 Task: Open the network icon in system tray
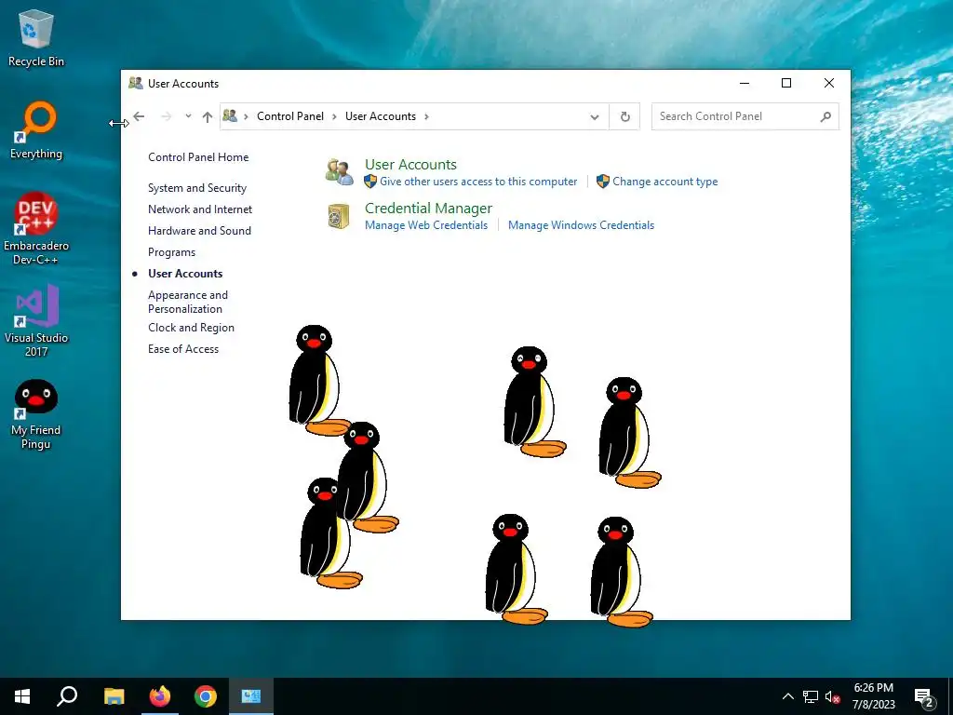tap(811, 696)
